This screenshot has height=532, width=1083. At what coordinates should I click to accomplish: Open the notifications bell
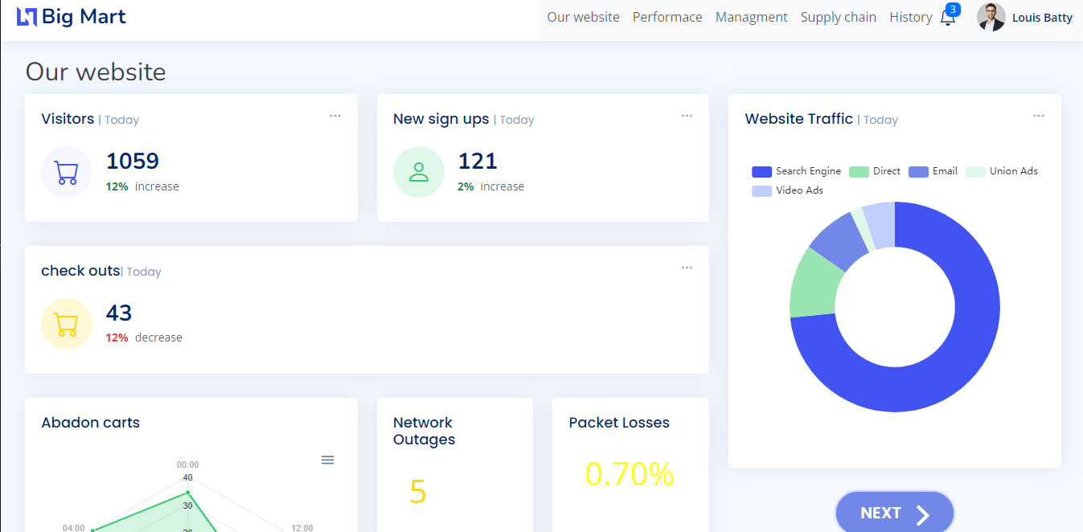pos(948,18)
